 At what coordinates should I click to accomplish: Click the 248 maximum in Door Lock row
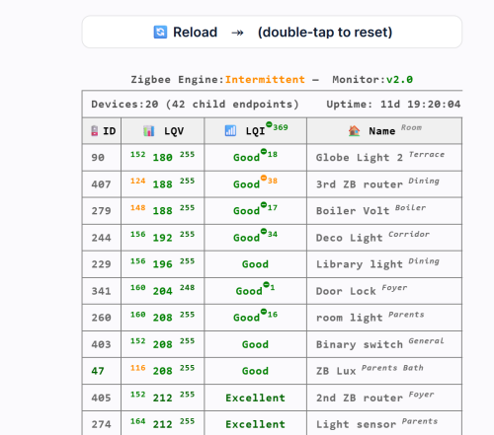[187, 288]
